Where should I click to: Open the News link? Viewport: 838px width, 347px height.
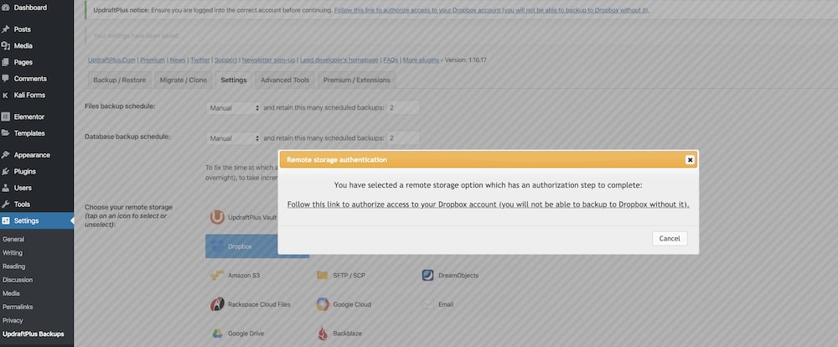178,60
